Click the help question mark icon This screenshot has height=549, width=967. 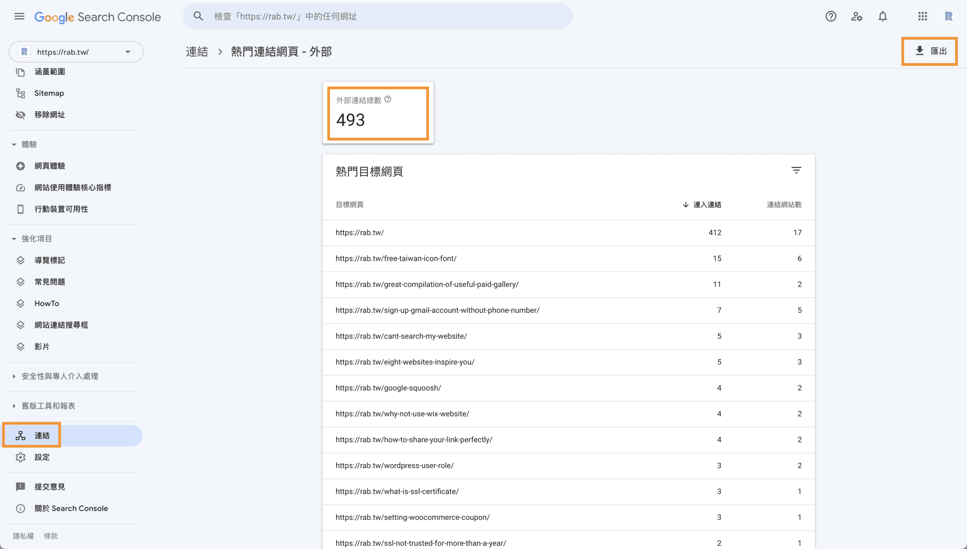pos(831,16)
